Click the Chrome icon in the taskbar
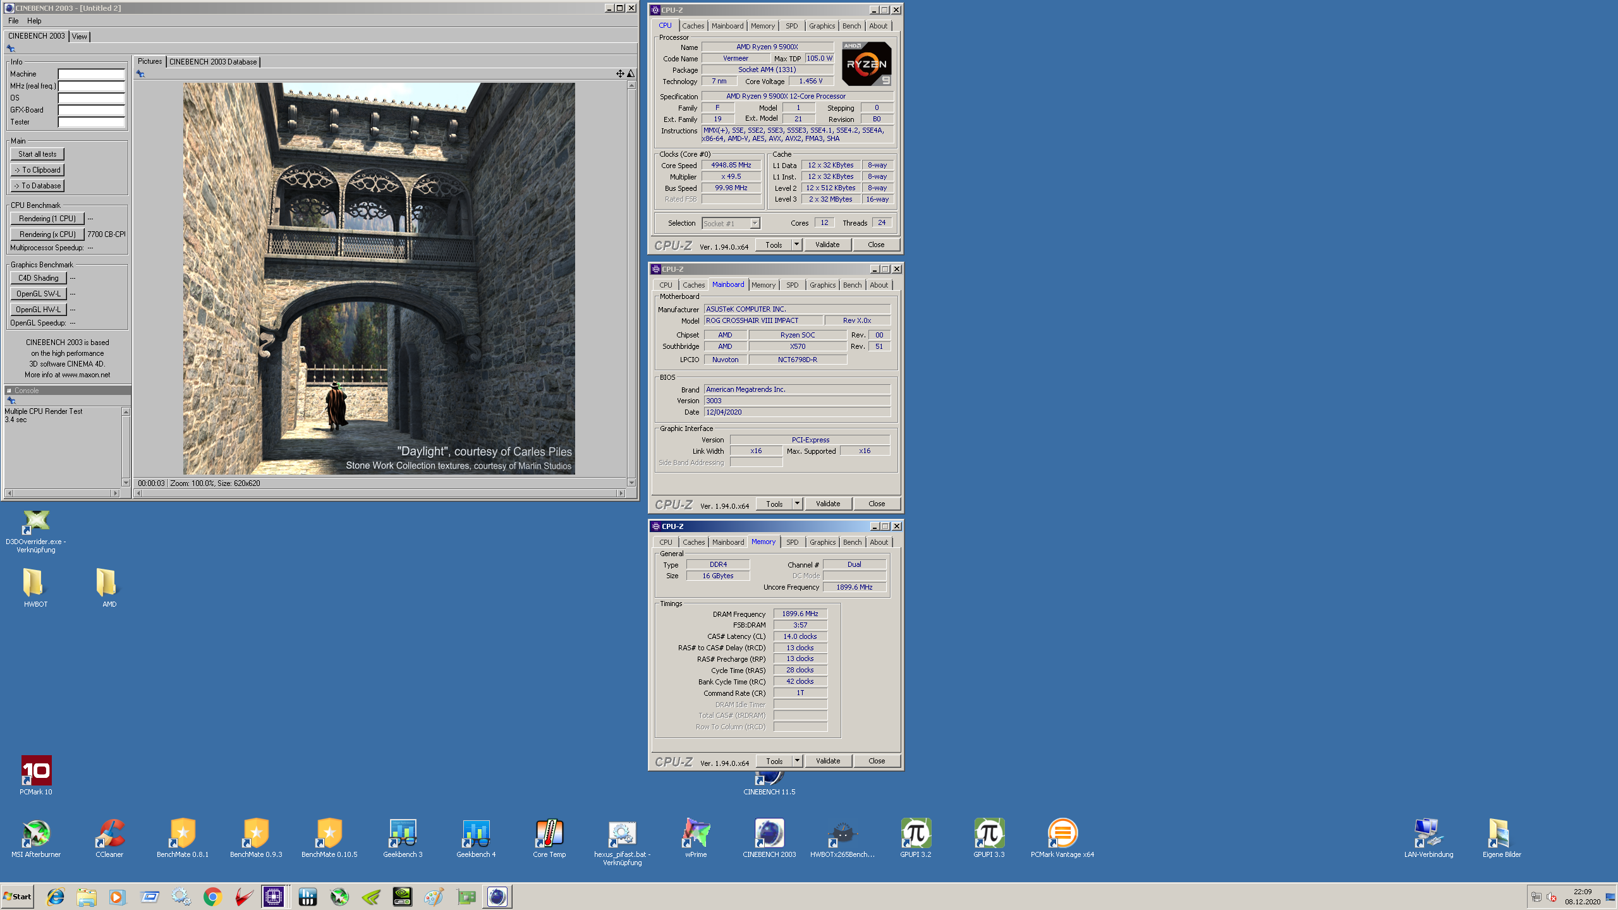 213,896
